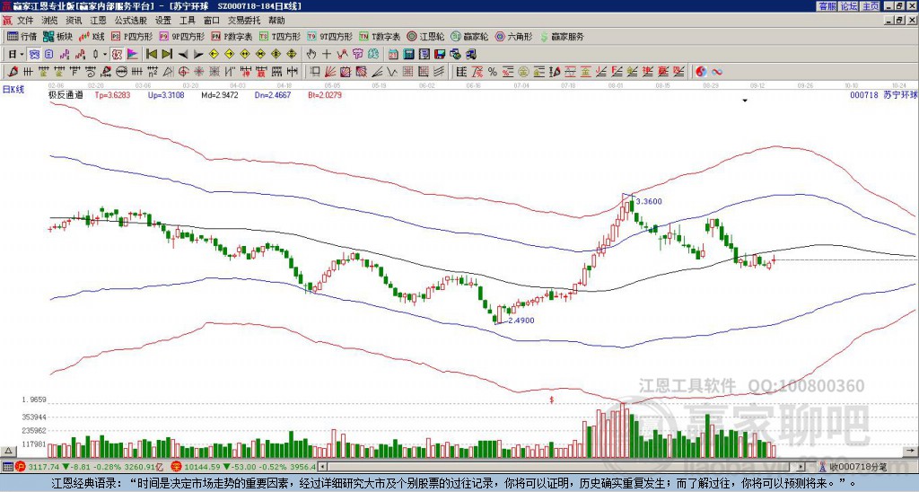Screen dimensions: 919x492
Task: Expand the candlestick style dropdown arrow
Action: pyautogui.click(x=105, y=54)
